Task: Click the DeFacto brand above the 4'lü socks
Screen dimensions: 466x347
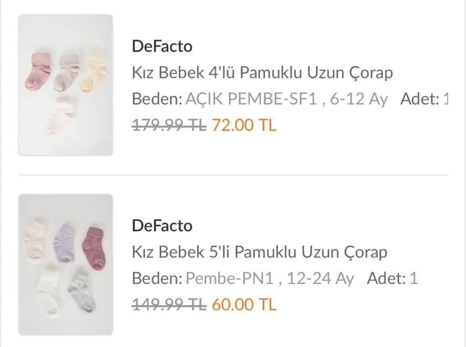Action: coord(162,46)
